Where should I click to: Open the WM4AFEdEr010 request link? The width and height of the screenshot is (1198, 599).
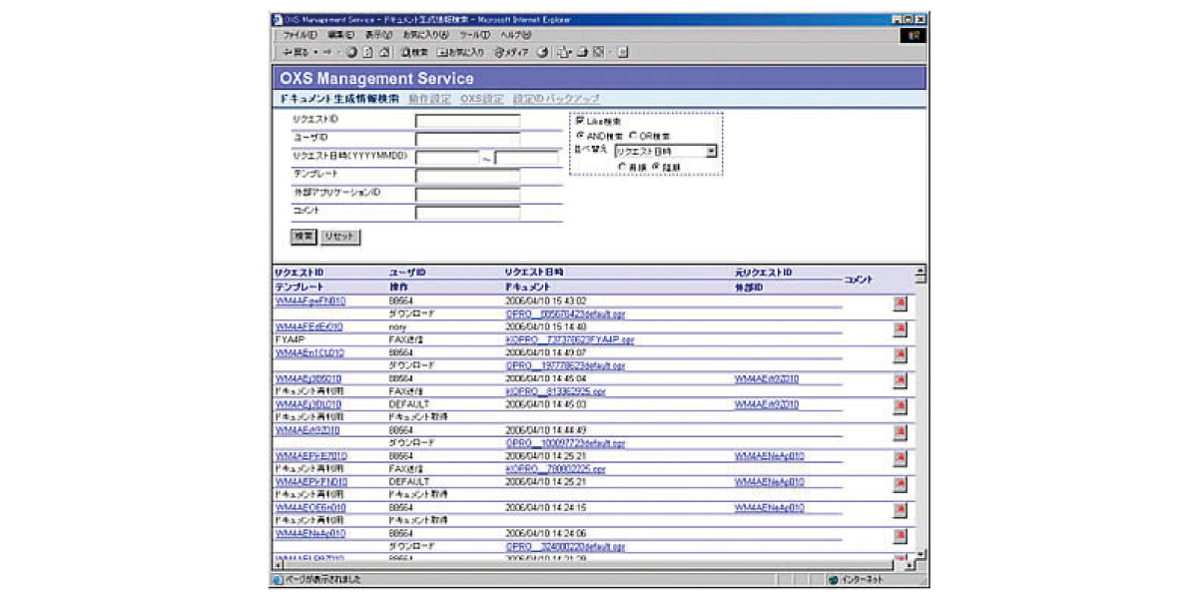coord(308,326)
